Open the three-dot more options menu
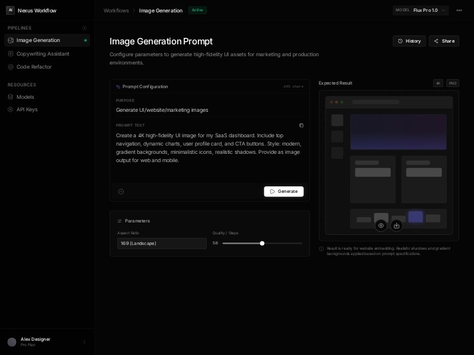Image resolution: width=474 pixels, height=355 pixels. [459, 10]
